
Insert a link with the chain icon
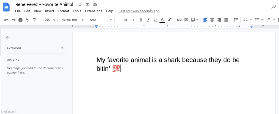[x=179, y=20]
